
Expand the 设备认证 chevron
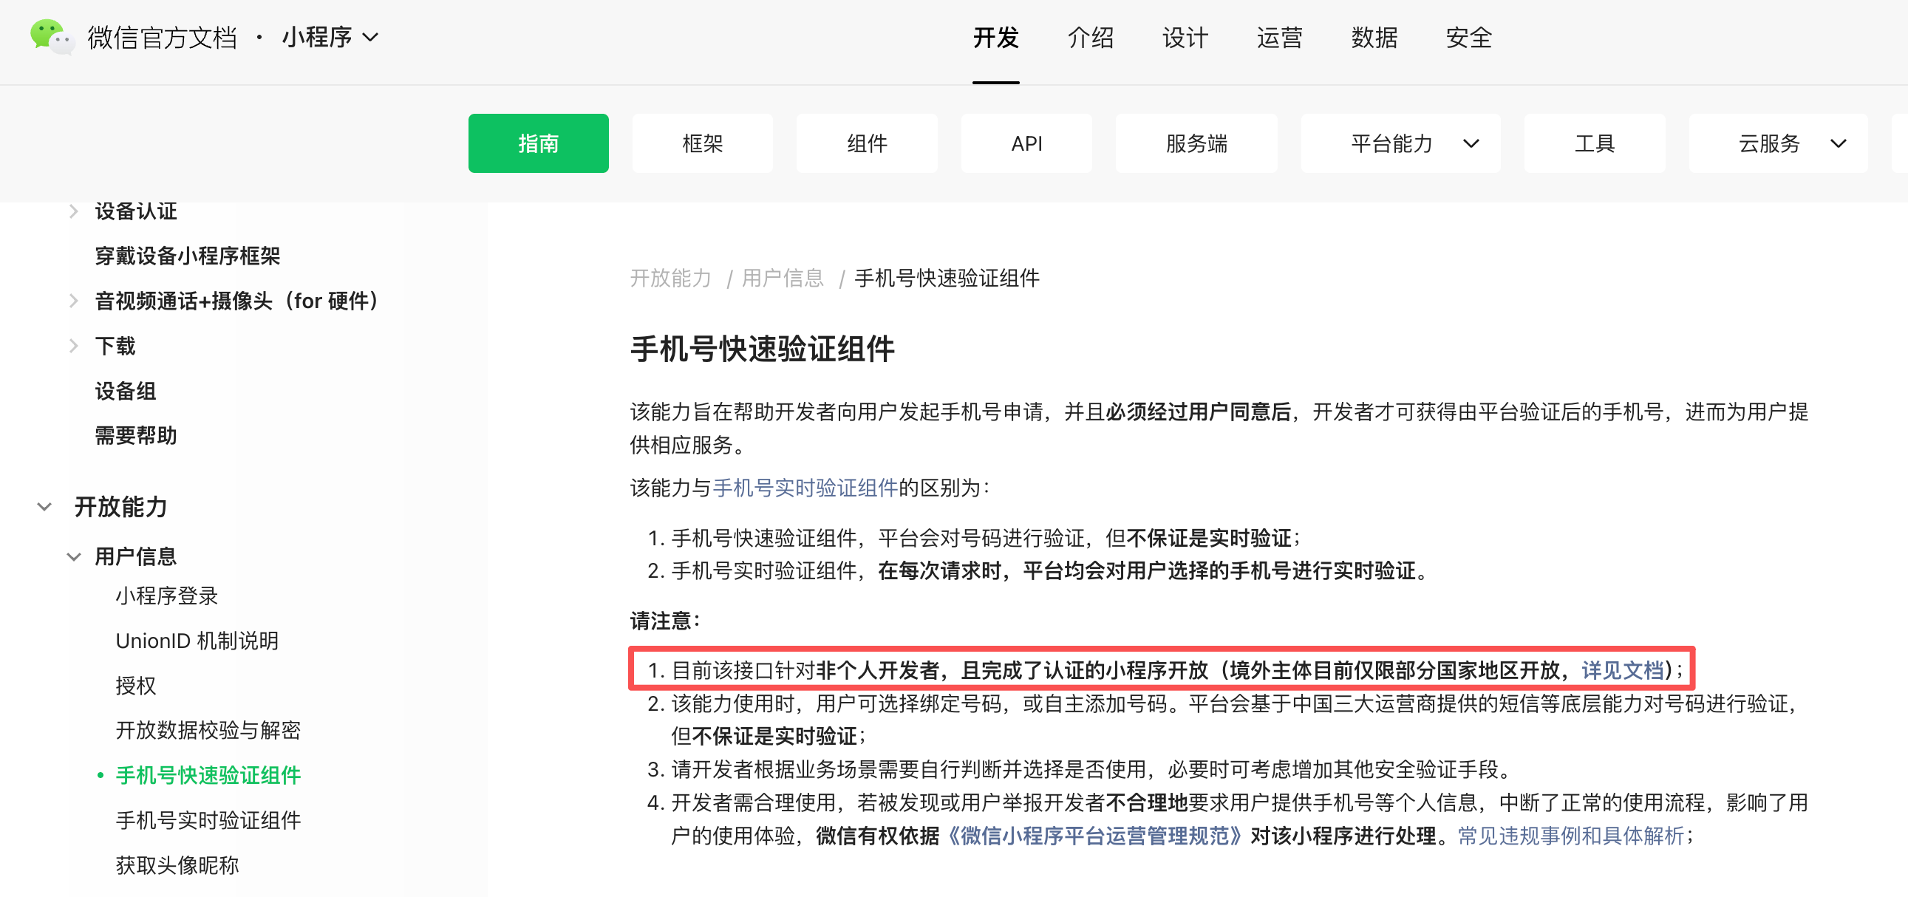(73, 212)
